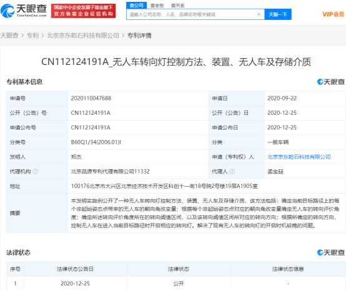Click the 法律状态 section heading
346x291 pixels.
click(x=18, y=252)
